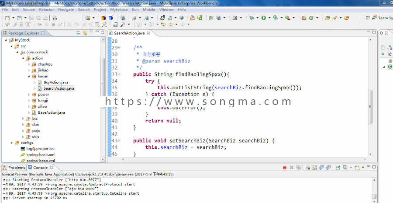Screen dimensions: 393x203
Task: Switch to the Team Sync perspective
Action: tap(383, 18)
